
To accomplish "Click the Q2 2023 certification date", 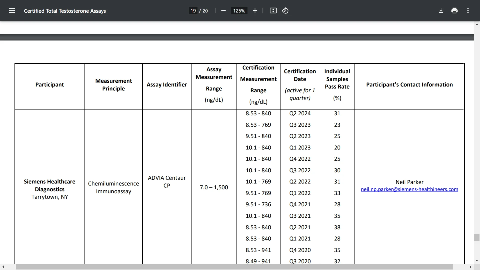I will [x=300, y=136].
